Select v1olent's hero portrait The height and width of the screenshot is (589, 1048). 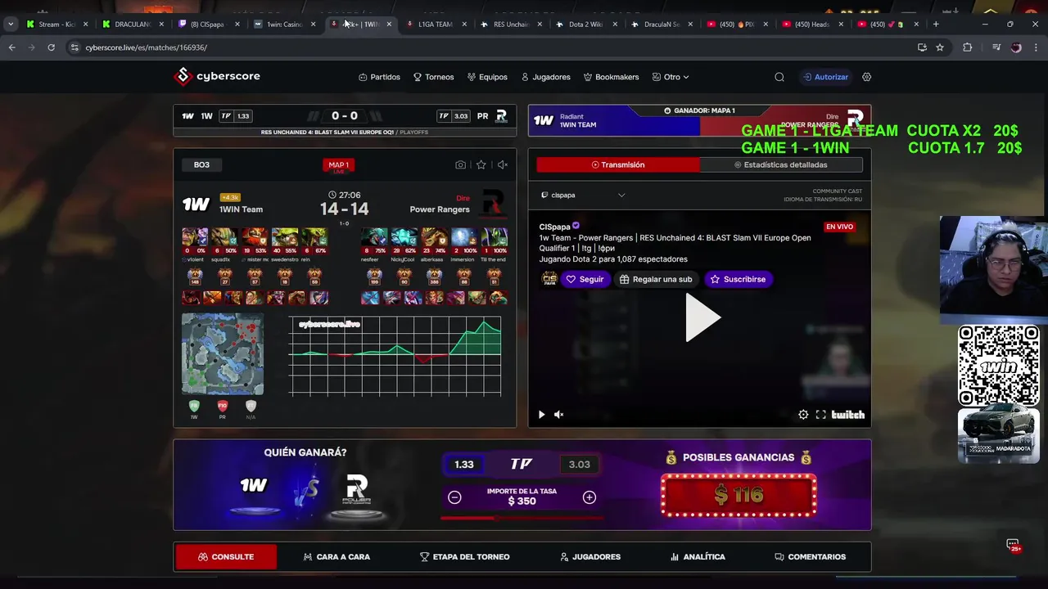195,237
